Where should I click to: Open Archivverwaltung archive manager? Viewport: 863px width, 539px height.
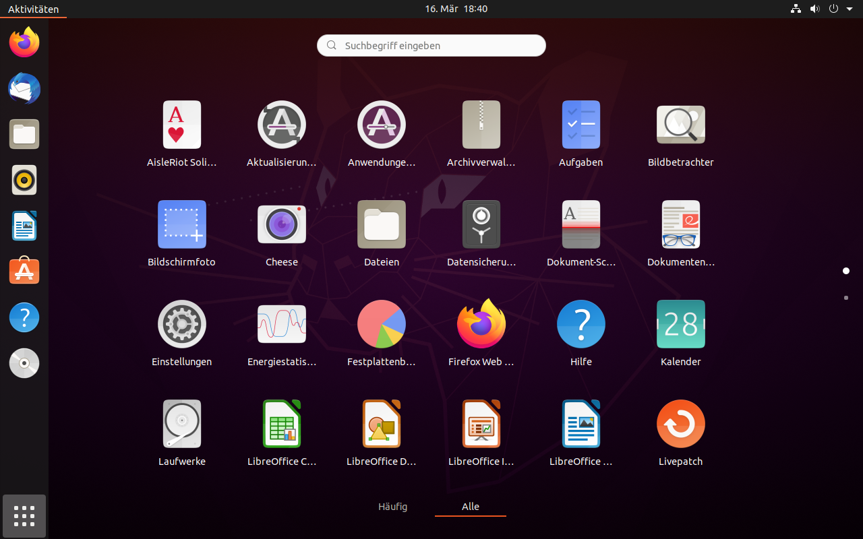click(481, 125)
